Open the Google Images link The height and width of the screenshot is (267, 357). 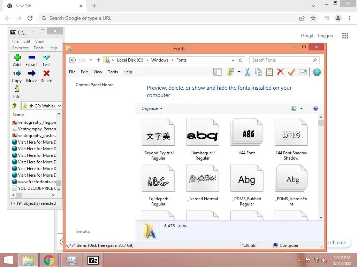[325, 36]
